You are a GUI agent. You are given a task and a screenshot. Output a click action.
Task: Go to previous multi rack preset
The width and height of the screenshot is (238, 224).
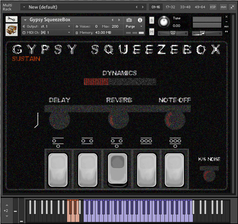[136, 7]
